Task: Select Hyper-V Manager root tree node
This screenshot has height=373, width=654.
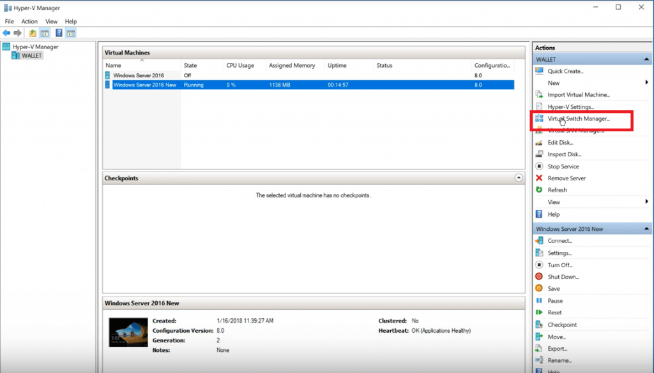Action: [x=36, y=47]
